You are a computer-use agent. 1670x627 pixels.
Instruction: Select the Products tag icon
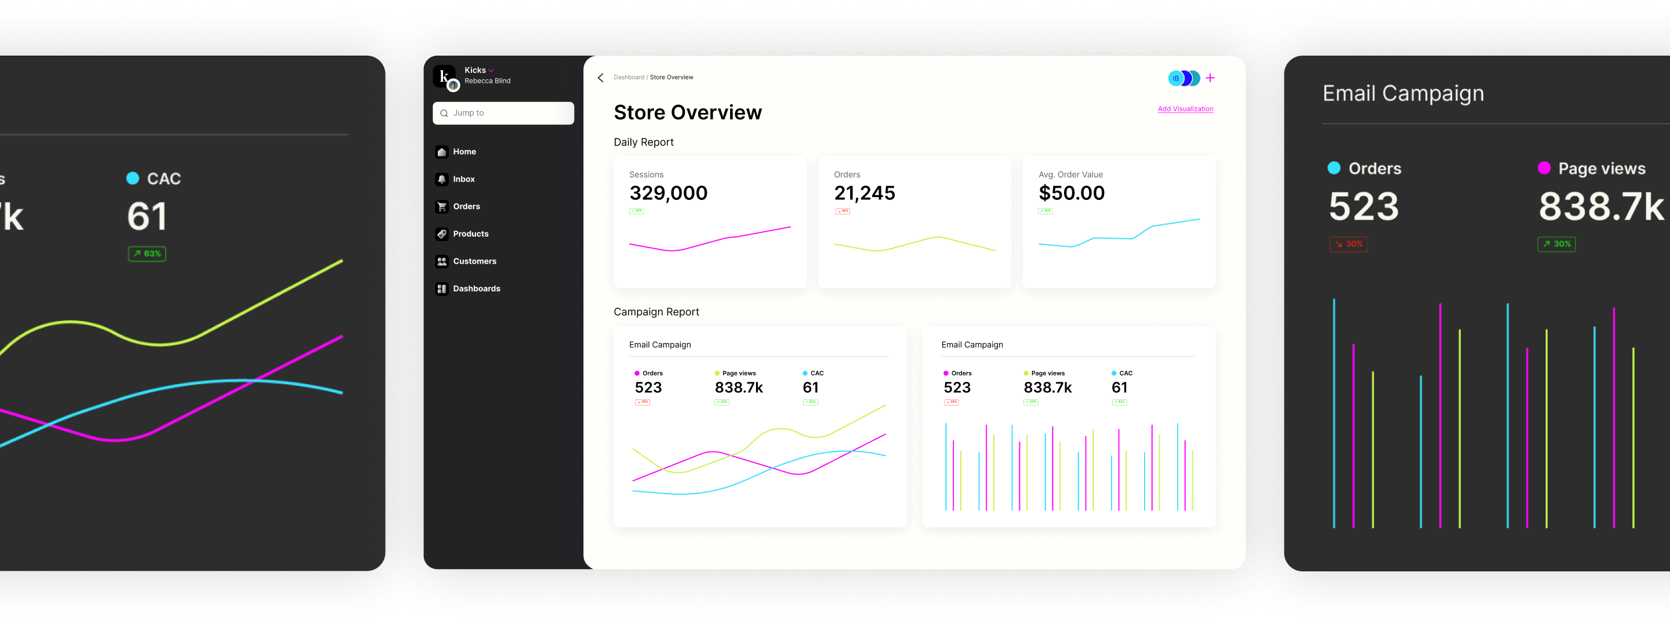[441, 234]
